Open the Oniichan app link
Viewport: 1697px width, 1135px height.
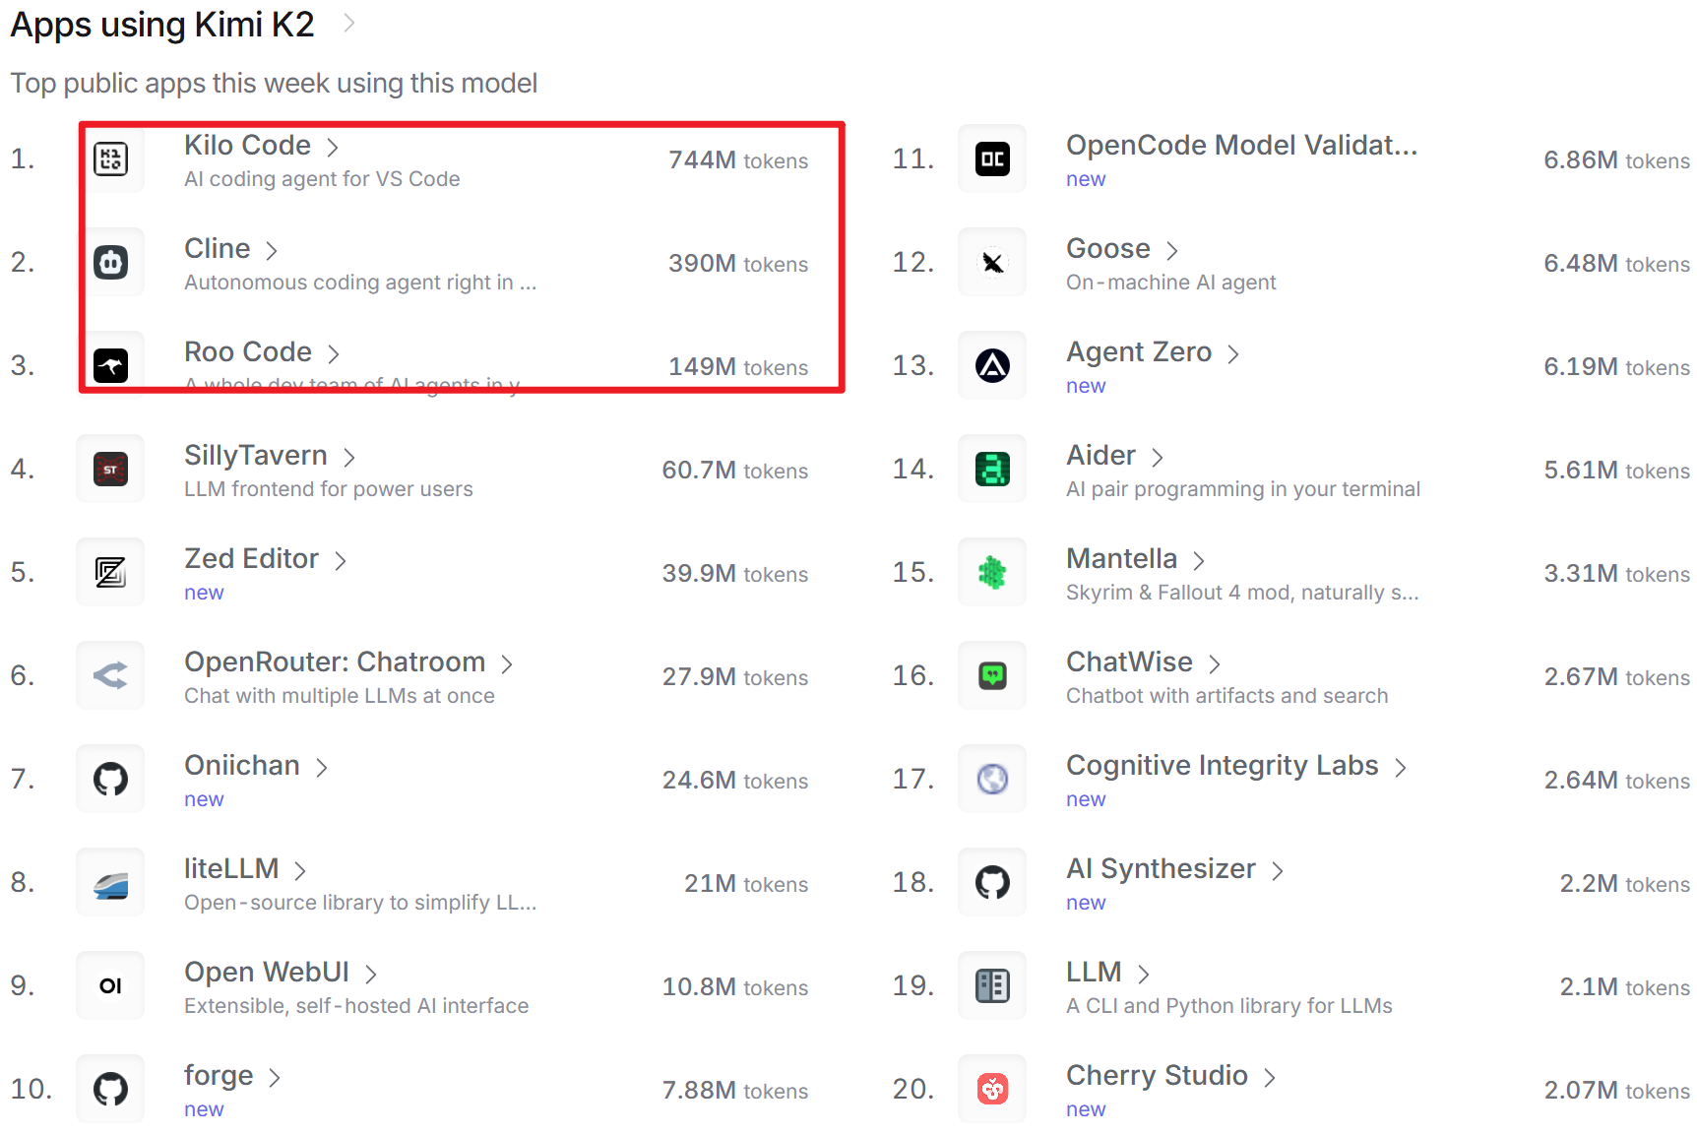(x=242, y=765)
